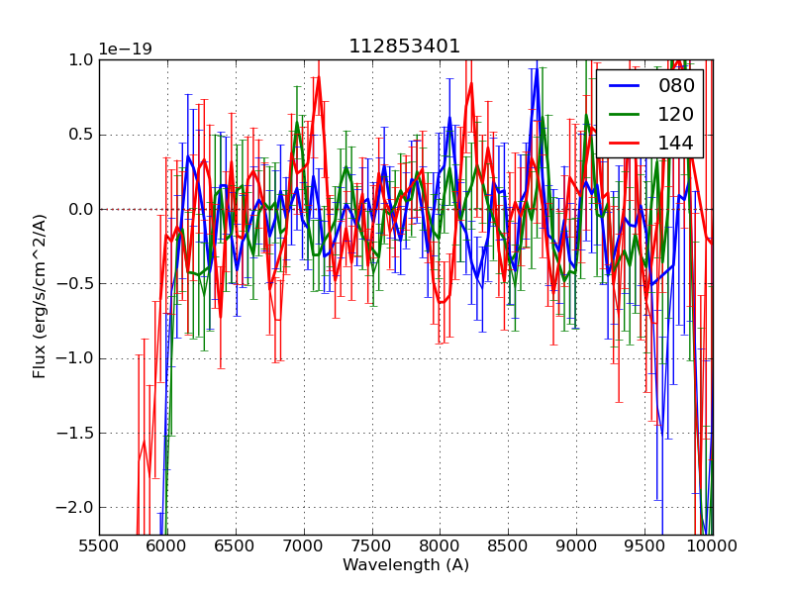
Task: Click the 8500 x-axis tick label
Action: coord(509,545)
